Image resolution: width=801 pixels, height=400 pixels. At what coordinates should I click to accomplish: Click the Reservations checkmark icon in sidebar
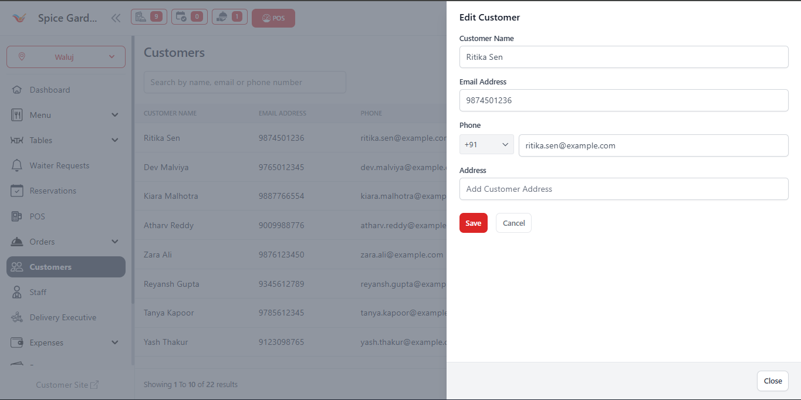pyautogui.click(x=16, y=191)
